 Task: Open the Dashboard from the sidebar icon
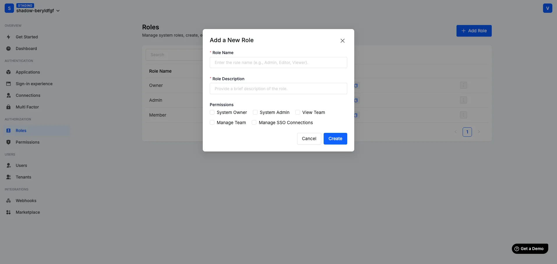(x=9, y=49)
